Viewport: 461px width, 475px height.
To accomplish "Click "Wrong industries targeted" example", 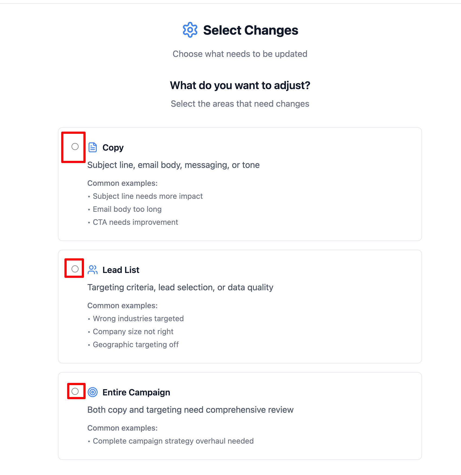I will point(138,318).
